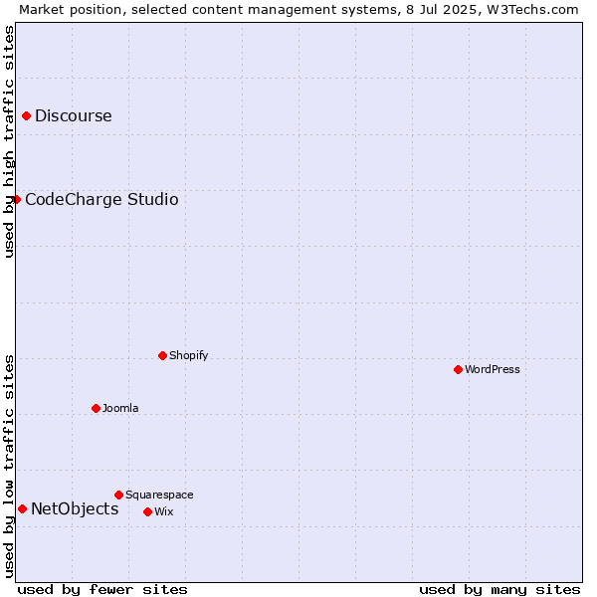
Task: Select the Joomla label text
Action: [120, 408]
